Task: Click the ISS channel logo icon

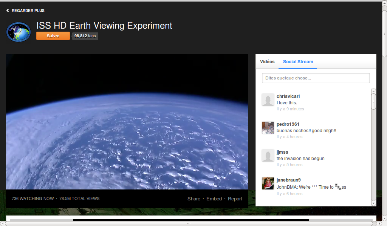Action: tap(19, 32)
